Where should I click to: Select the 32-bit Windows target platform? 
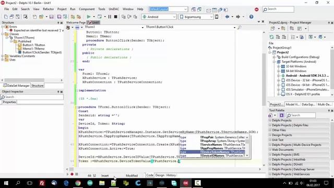pyautogui.click(x=296, y=66)
